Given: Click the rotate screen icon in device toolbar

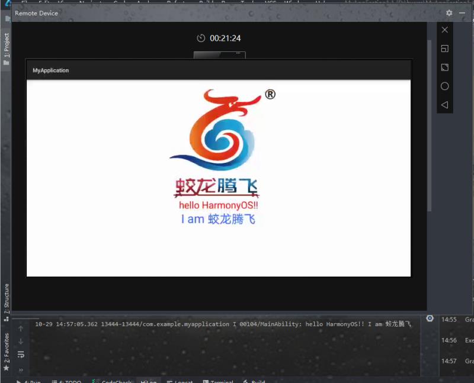Looking at the screenshot, I should [x=444, y=49].
